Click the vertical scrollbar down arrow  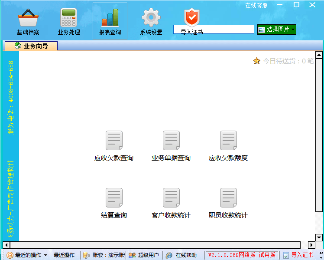[319, 237]
